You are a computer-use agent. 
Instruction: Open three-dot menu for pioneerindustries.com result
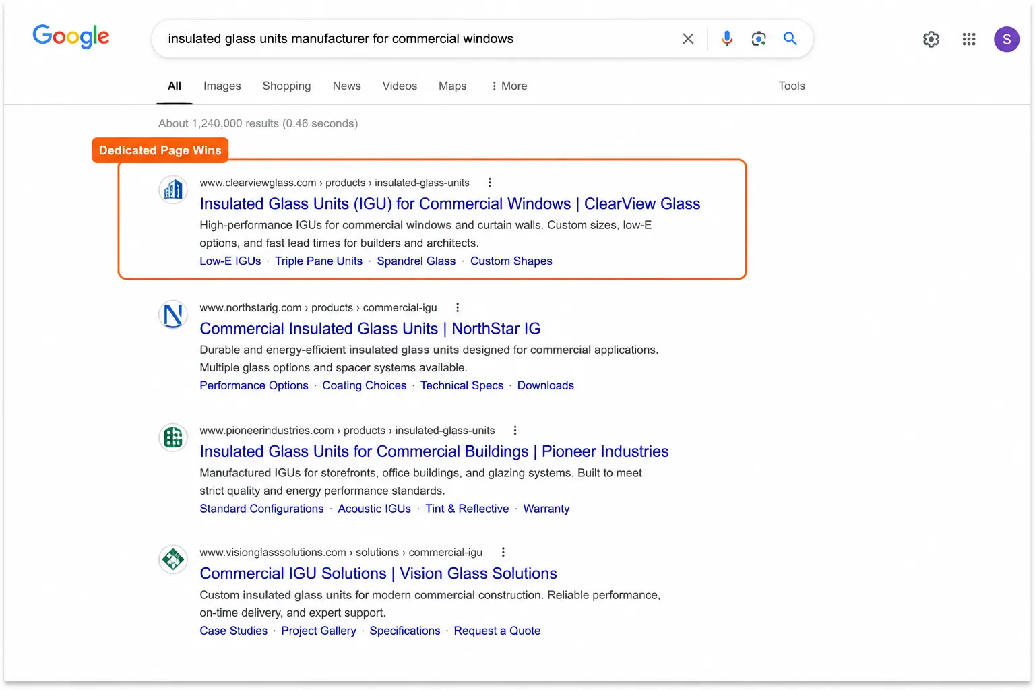pyautogui.click(x=515, y=430)
